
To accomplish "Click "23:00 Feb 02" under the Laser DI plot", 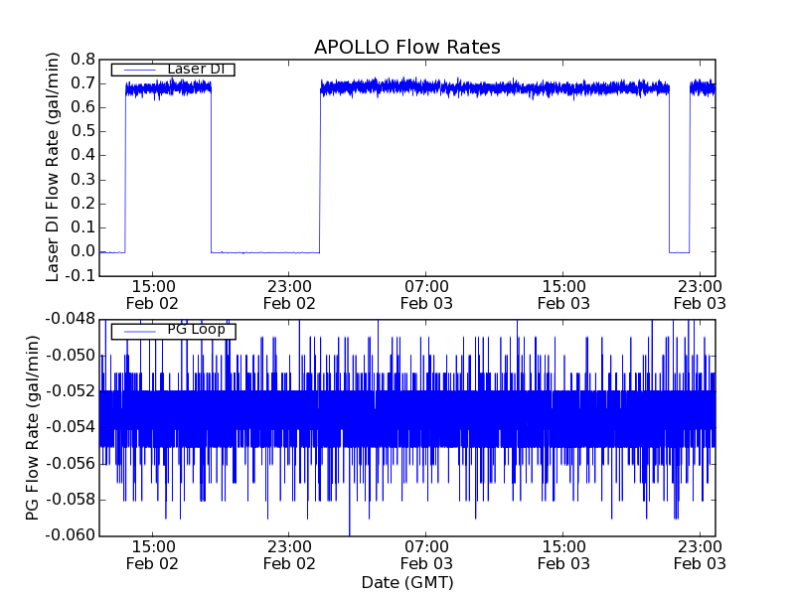I will click(289, 295).
